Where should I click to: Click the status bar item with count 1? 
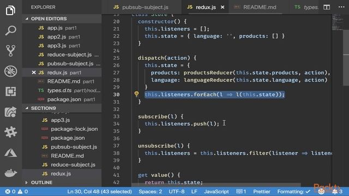tap(241, 192)
